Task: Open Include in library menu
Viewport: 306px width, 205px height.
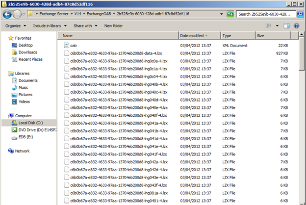Action: coord(50,26)
